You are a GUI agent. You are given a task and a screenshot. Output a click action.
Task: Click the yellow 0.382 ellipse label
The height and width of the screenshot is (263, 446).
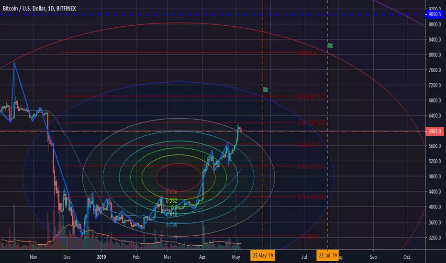[x=171, y=200]
